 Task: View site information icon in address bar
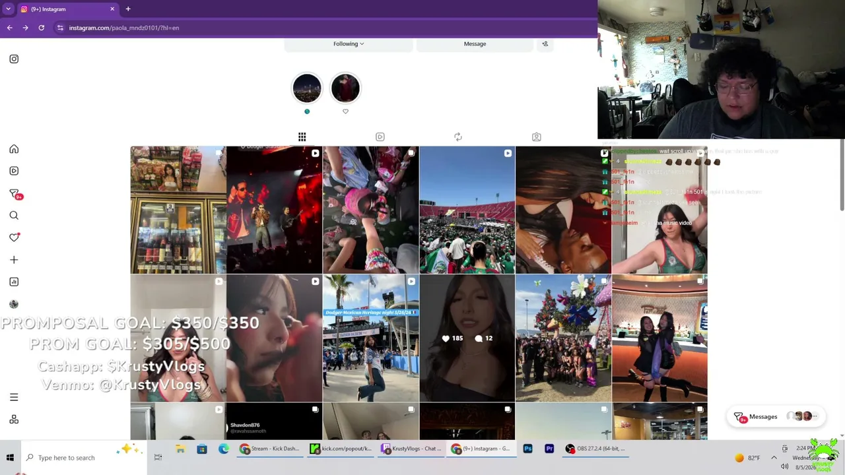(x=60, y=28)
